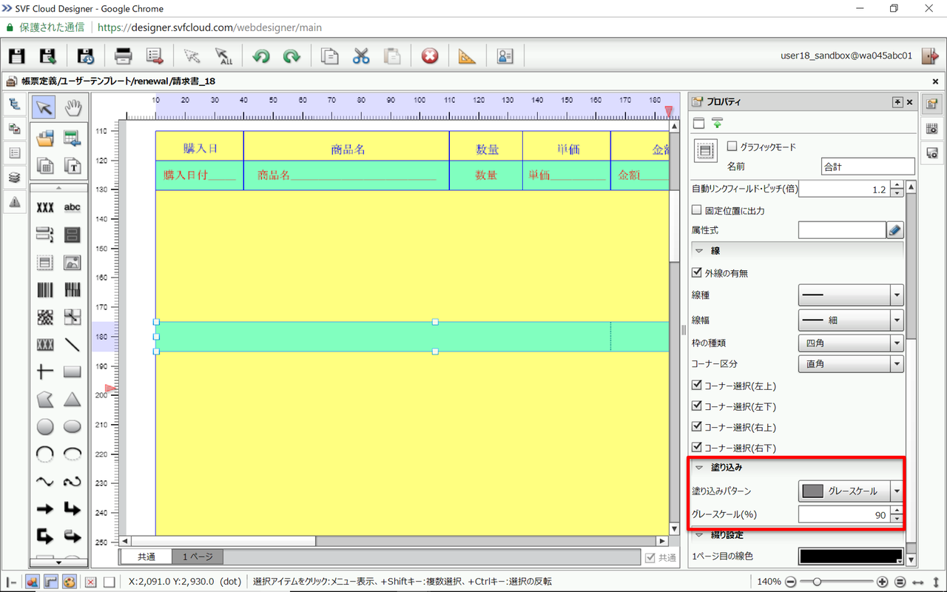The height and width of the screenshot is (592, 947).
Task: Select the polygon shape tool
Action: coord(45,400)
